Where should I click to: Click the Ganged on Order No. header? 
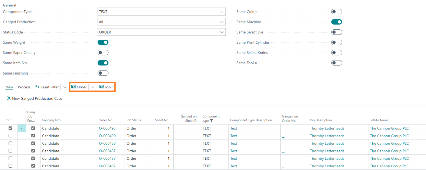coord(290,119)
